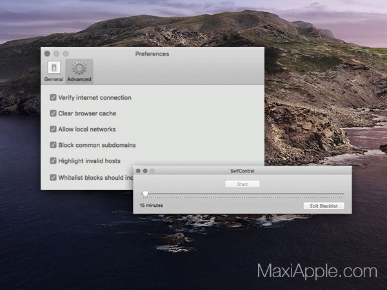
Task: Open Edit Blacklist in SelfControl
Action: pos(324,206)
